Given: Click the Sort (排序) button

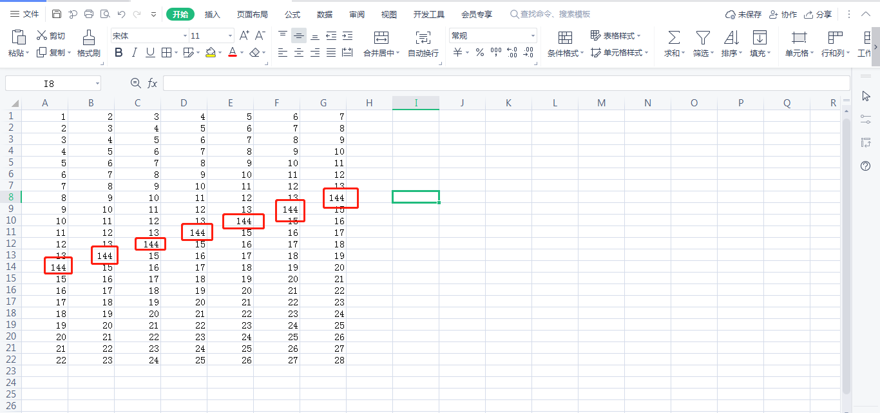Looking at the screenshot, I should tap(731, 43).
